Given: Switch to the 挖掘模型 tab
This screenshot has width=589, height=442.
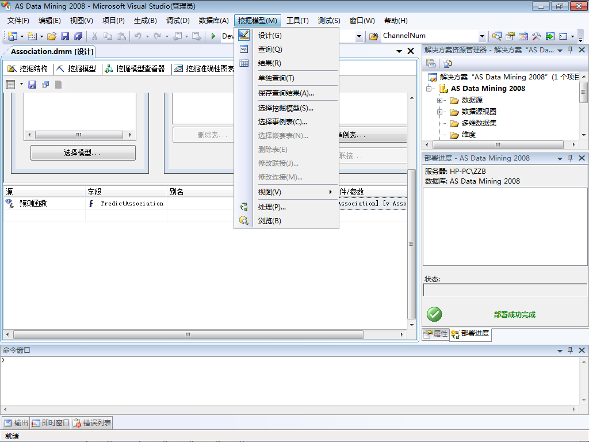Looking at the screenshot, I should tap(77, 68).
